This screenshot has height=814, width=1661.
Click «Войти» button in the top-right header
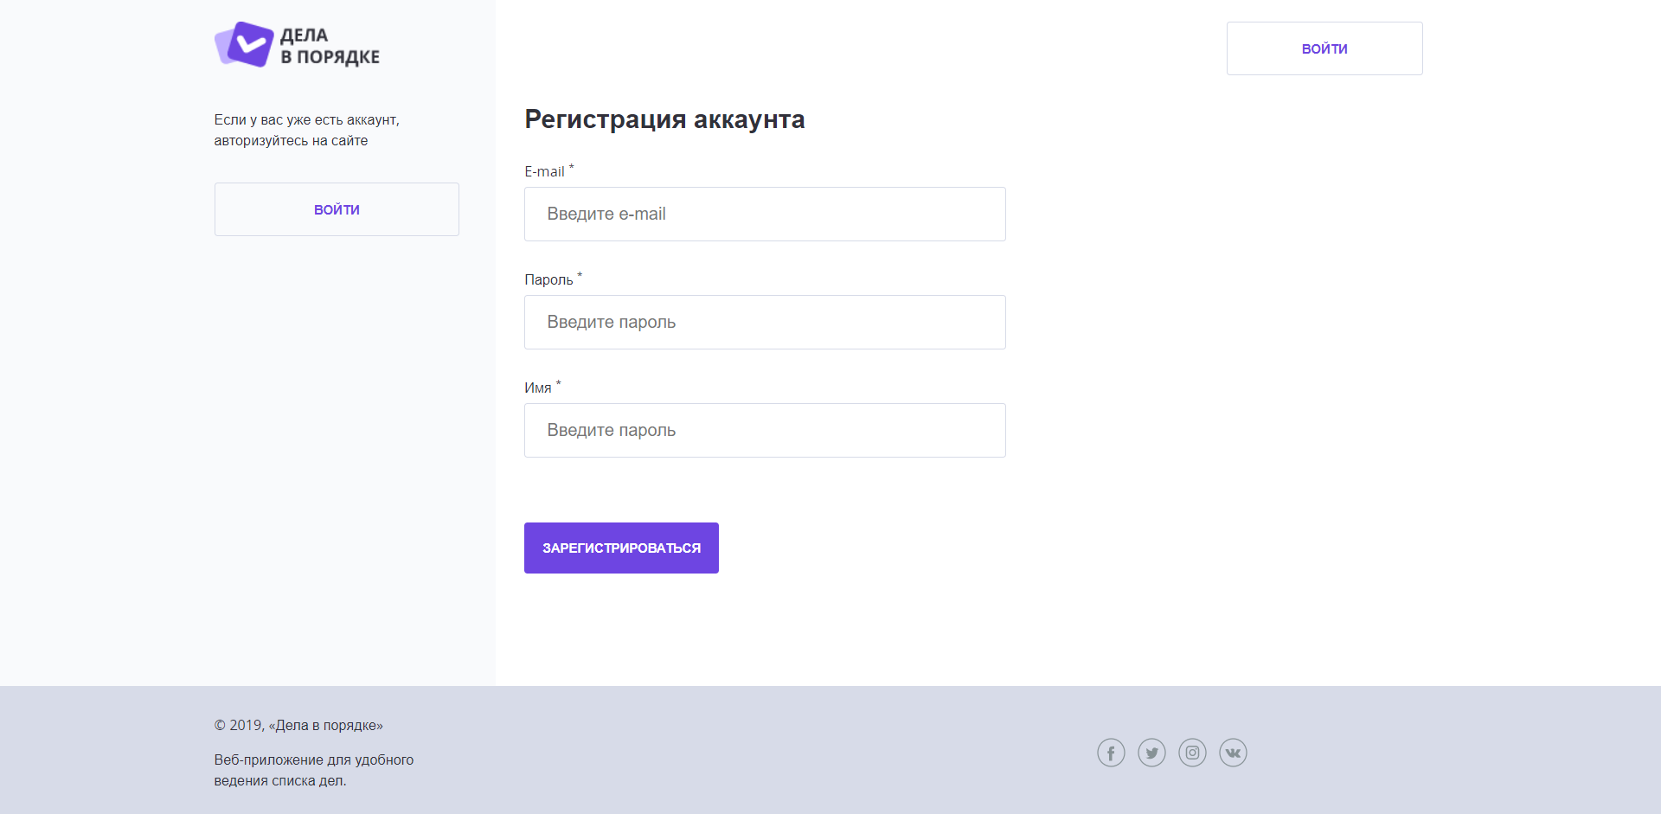tap(1324, 48)
